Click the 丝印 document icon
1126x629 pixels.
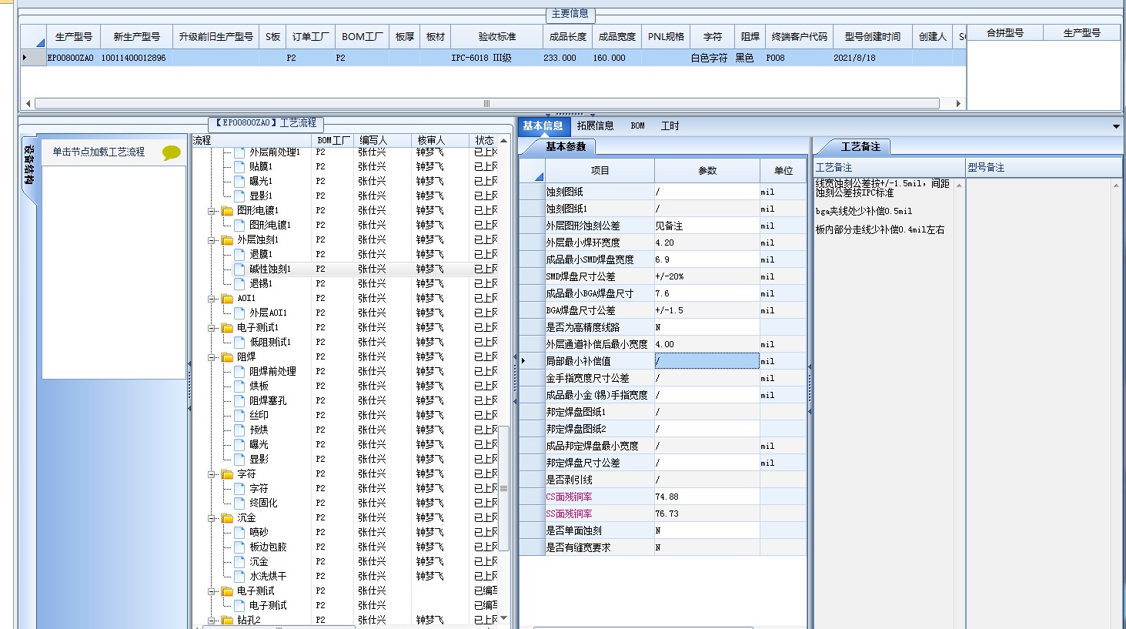coord(239,416)
